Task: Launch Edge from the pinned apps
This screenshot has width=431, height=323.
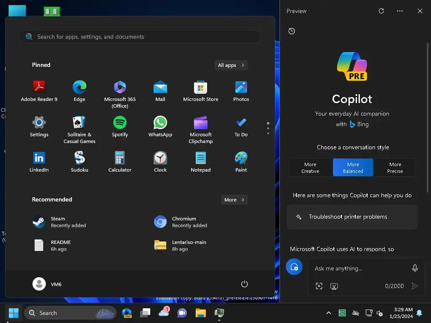Action: coord(80,91)
